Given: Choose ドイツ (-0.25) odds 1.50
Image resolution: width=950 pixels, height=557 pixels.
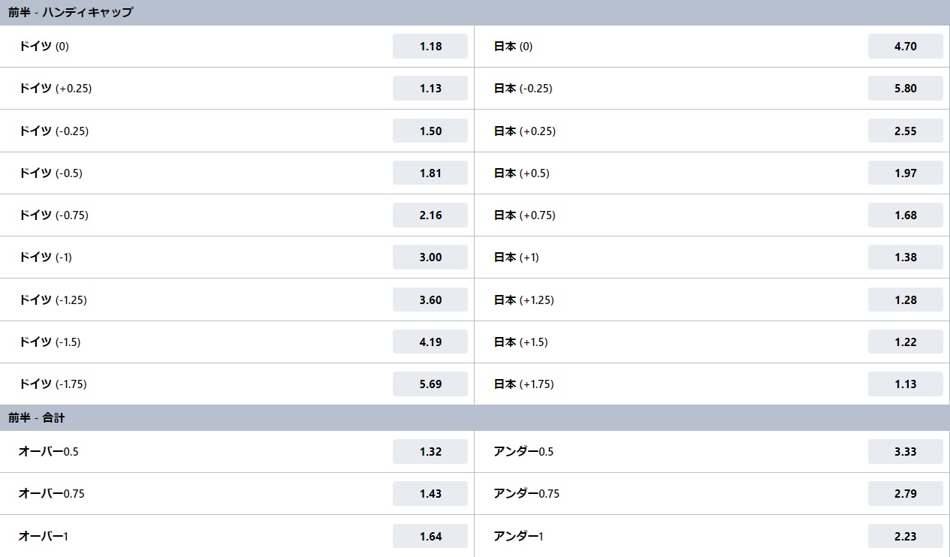Looking at the screenshot, I should pos(430,131).
